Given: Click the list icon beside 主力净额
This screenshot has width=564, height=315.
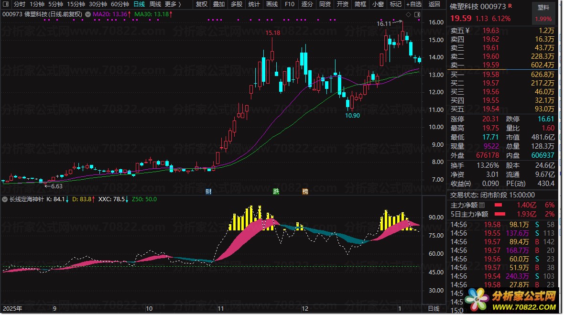Looking at the screenshot, I should click(482, 205).
